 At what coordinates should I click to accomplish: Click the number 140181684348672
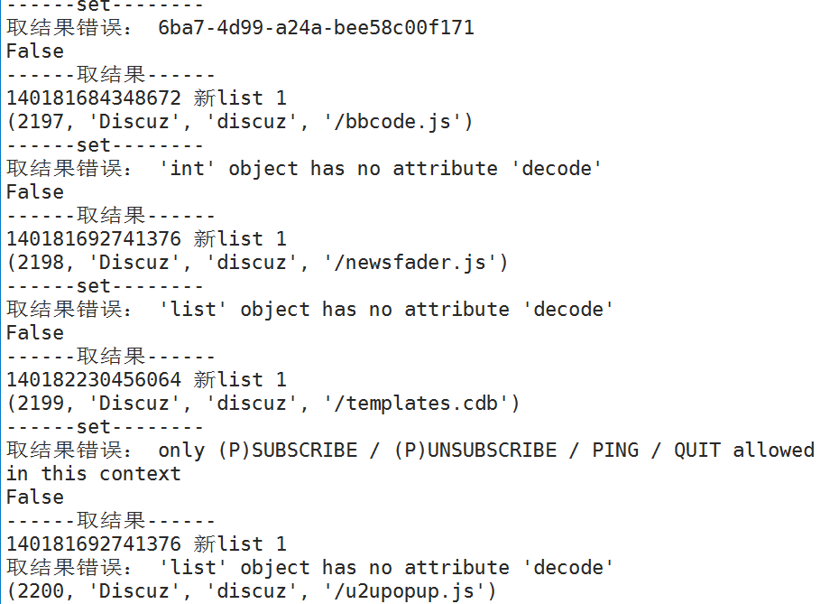click(94, 98)
